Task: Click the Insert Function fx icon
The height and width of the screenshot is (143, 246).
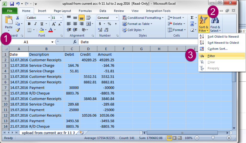Action: [x=75, y=42]
